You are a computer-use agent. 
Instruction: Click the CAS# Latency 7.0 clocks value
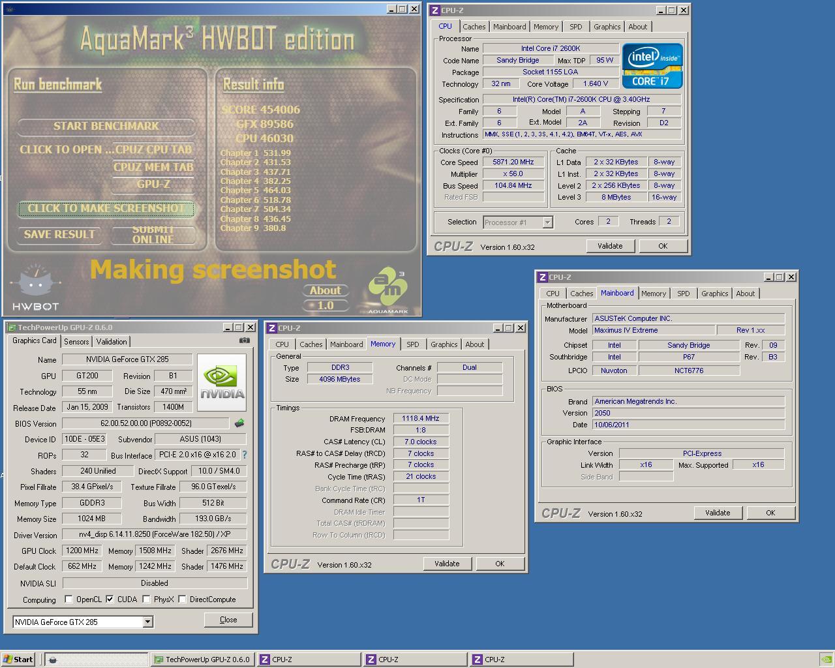421,442
